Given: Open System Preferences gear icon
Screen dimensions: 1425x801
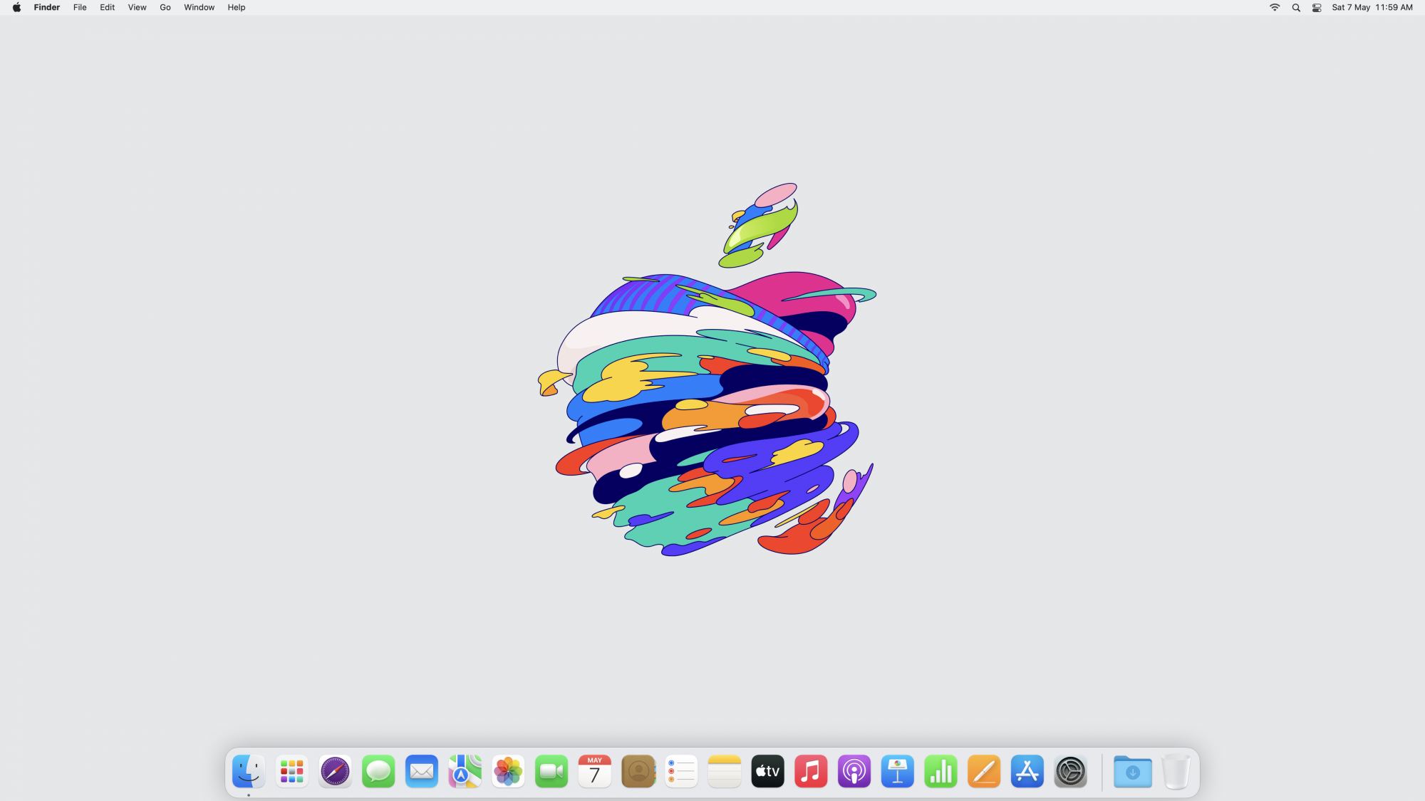Looking at the screenshot, I should [1070, 772].
